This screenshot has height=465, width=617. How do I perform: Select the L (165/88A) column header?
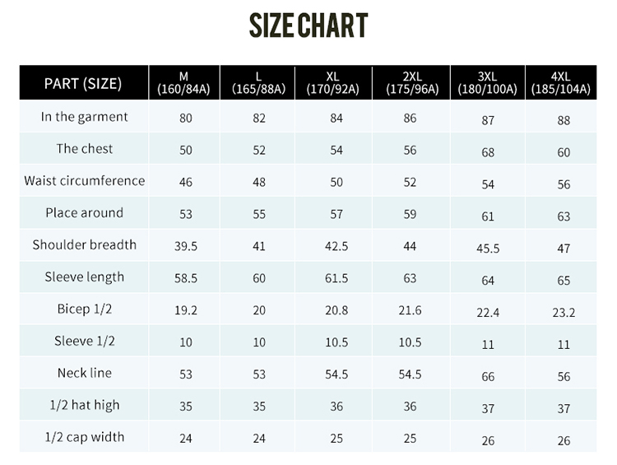point(259,83)
